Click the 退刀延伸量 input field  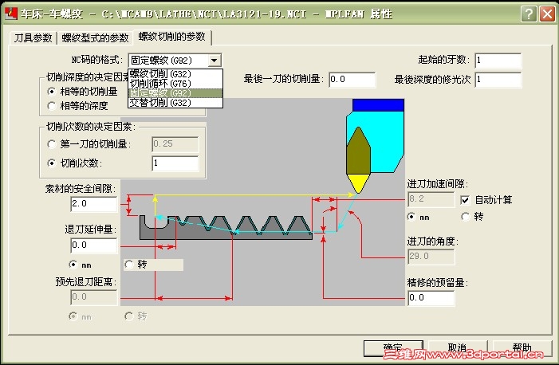pyautogui.click(x=94, y=245)
